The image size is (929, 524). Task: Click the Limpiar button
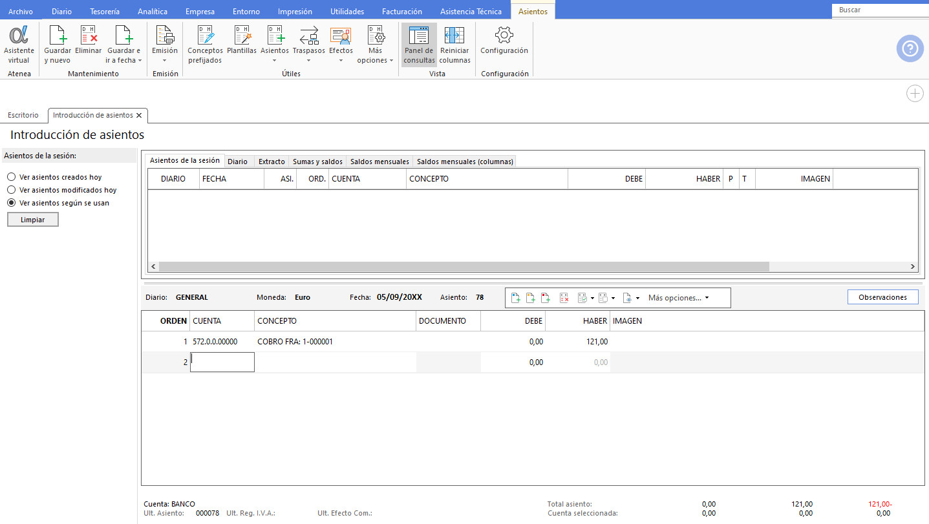pyautogui.click(x=33, y=220)
